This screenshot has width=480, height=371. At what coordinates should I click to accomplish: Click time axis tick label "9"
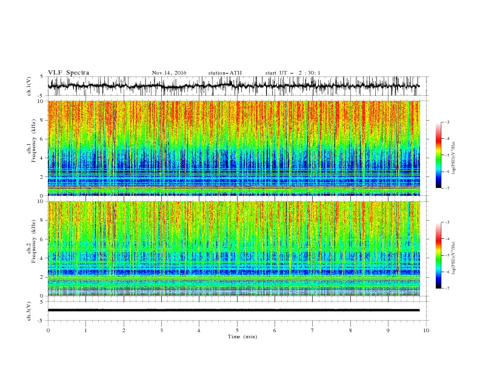(x=388, y=330)
